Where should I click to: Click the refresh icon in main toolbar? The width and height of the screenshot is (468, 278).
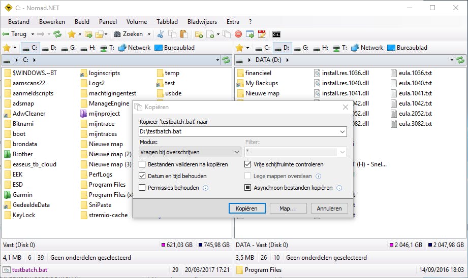pos(57,34)
